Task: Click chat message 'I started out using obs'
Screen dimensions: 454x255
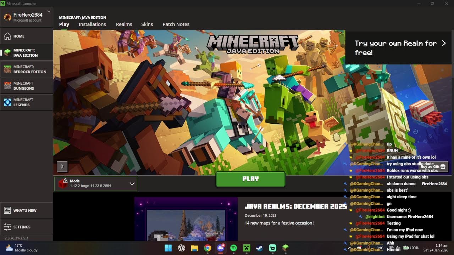Action: 408,177
